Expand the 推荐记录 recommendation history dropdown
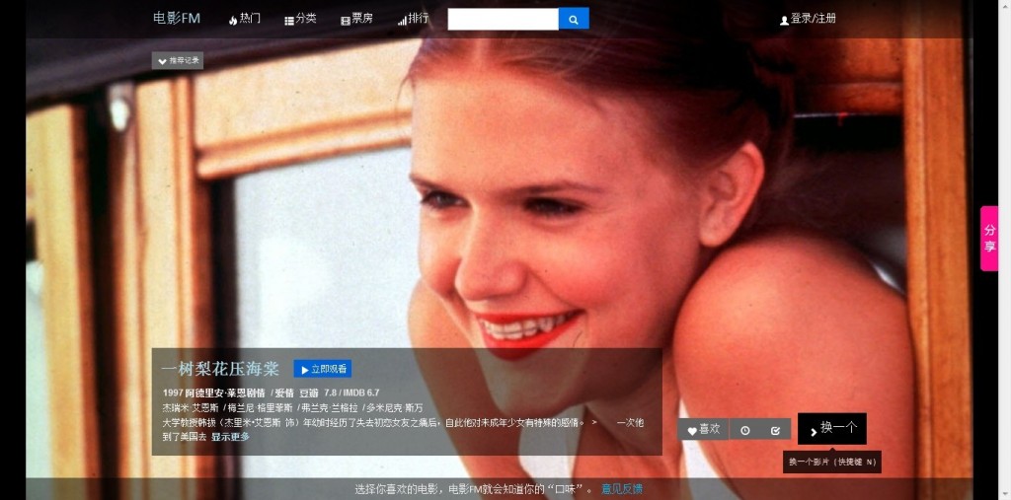The image size is (1011, 500). (x=178, y=60)
